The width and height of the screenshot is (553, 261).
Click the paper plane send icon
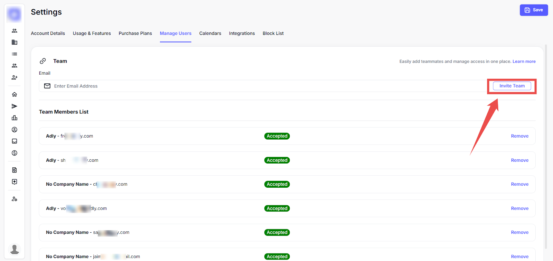[x=15, y=106]
